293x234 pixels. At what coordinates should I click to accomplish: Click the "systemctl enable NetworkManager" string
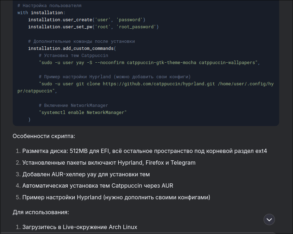tap(83, 113)
